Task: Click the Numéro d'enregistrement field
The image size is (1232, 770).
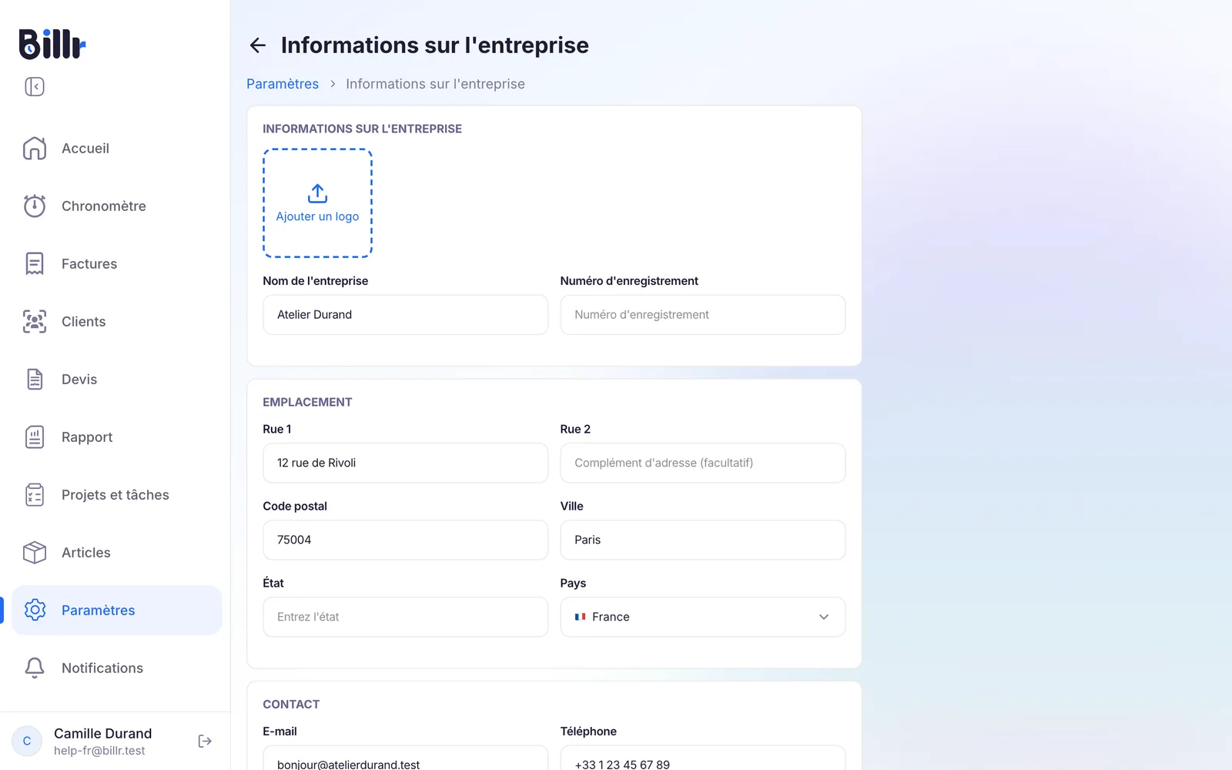Action: (x=703, y=315)
